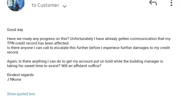Show quoted text in the email

pyautogui.click(x=21, y=94)
